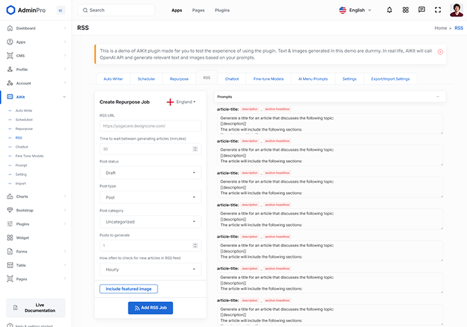Toggle the Include featured image option

click(129, 289)
